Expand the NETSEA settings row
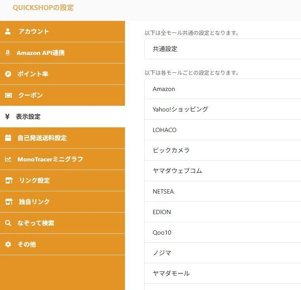This screenshot has height=290, width=301. [x=223, y=192]
